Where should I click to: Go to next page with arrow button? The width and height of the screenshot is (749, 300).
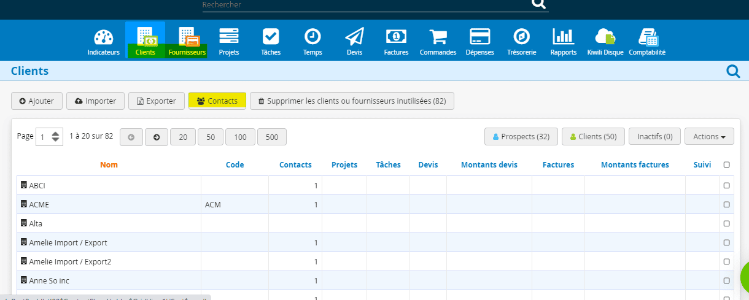156,137
